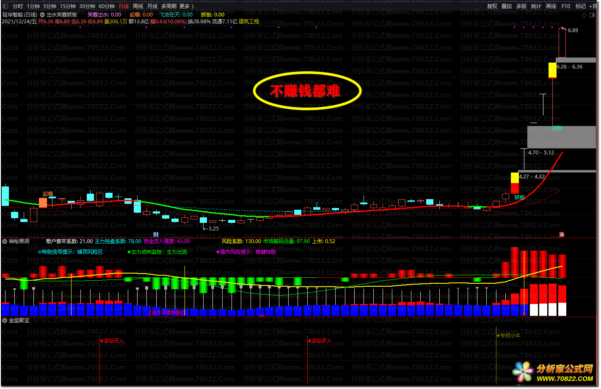The width and height of the screenshot is (601, 389).
Task: Expand the 金盆聚宝 indicator dropdown arrow
Action: [5, 321]
